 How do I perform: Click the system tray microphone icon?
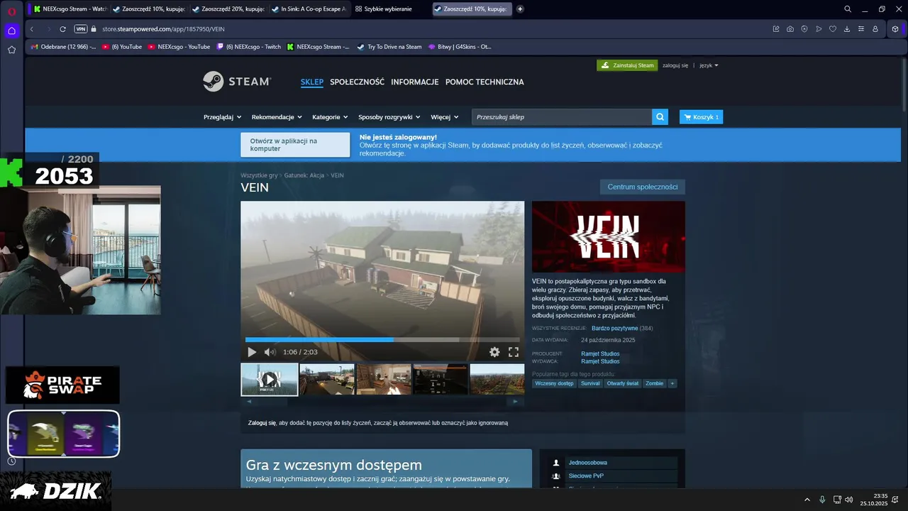click(x=822, y=500)
